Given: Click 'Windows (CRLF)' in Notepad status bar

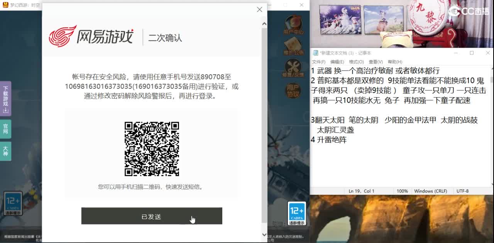Looking at the screenshot, I should tap(430, 191).
